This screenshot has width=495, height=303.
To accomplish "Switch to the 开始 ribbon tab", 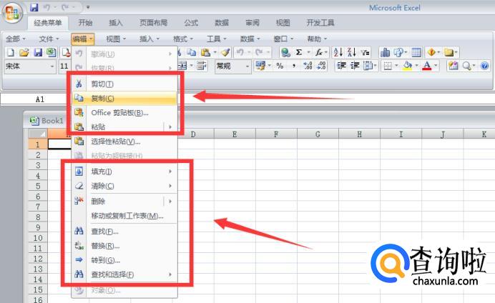I will 85,23.
